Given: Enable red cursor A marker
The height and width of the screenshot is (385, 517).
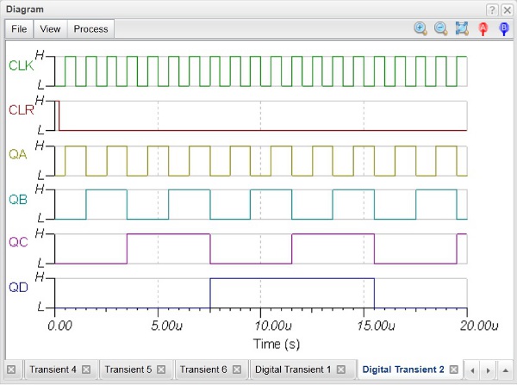Looking at the screenshot, I should click(x=483, y=29).
